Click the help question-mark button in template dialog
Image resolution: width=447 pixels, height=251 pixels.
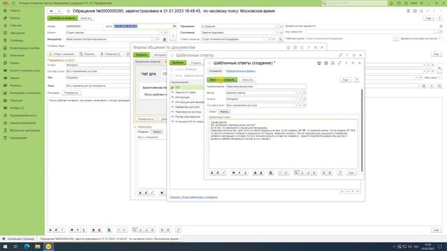tap(356, 79)
